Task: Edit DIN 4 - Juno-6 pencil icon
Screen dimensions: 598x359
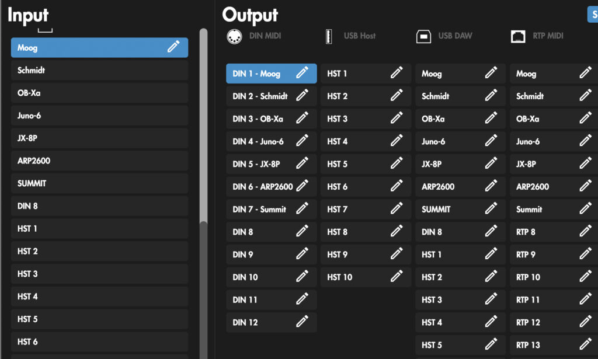Action: [x=302, y=141]
